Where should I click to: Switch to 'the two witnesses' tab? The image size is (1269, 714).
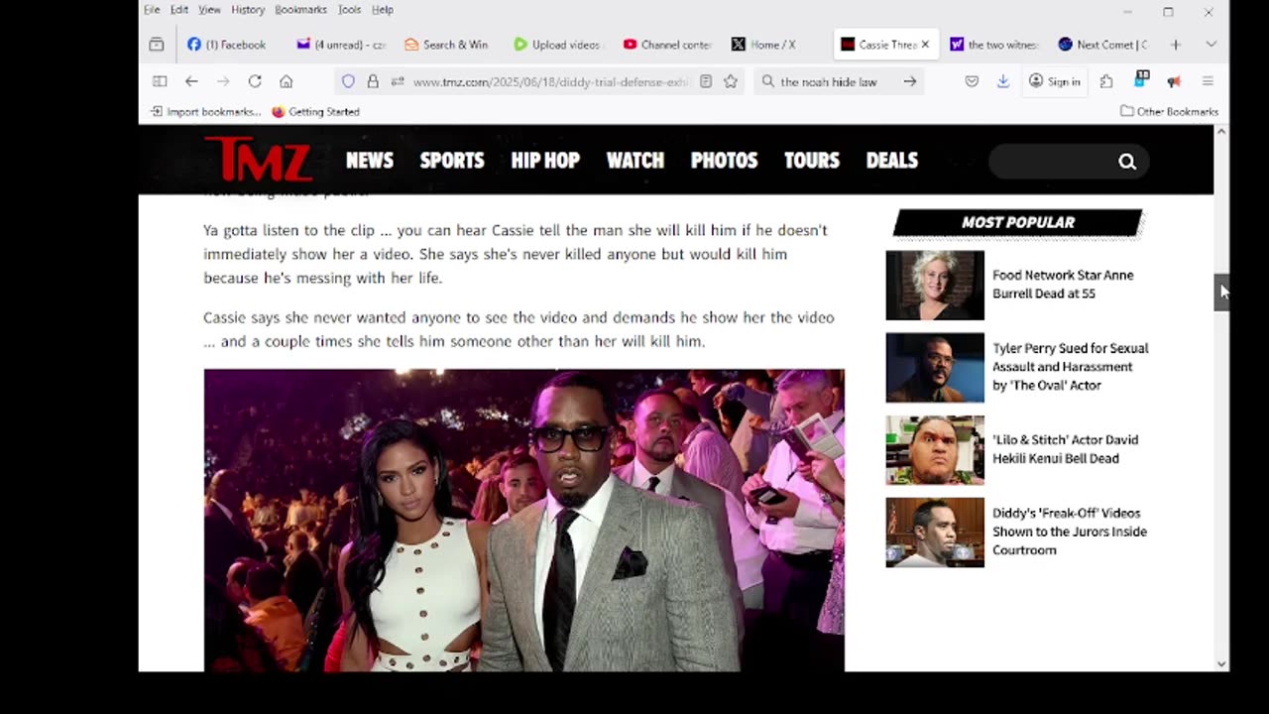[994, 45]
